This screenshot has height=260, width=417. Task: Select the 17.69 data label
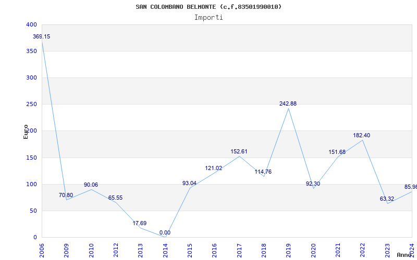click(140, 224)
